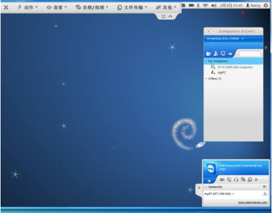The height and width of the screenshot is (213, 272).
Task: Open the 查看 (View) menu
Action: 56,8
